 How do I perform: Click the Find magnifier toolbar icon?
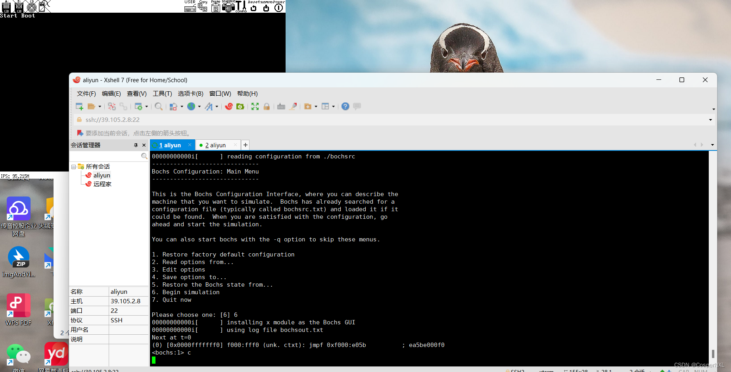(158, 106)
